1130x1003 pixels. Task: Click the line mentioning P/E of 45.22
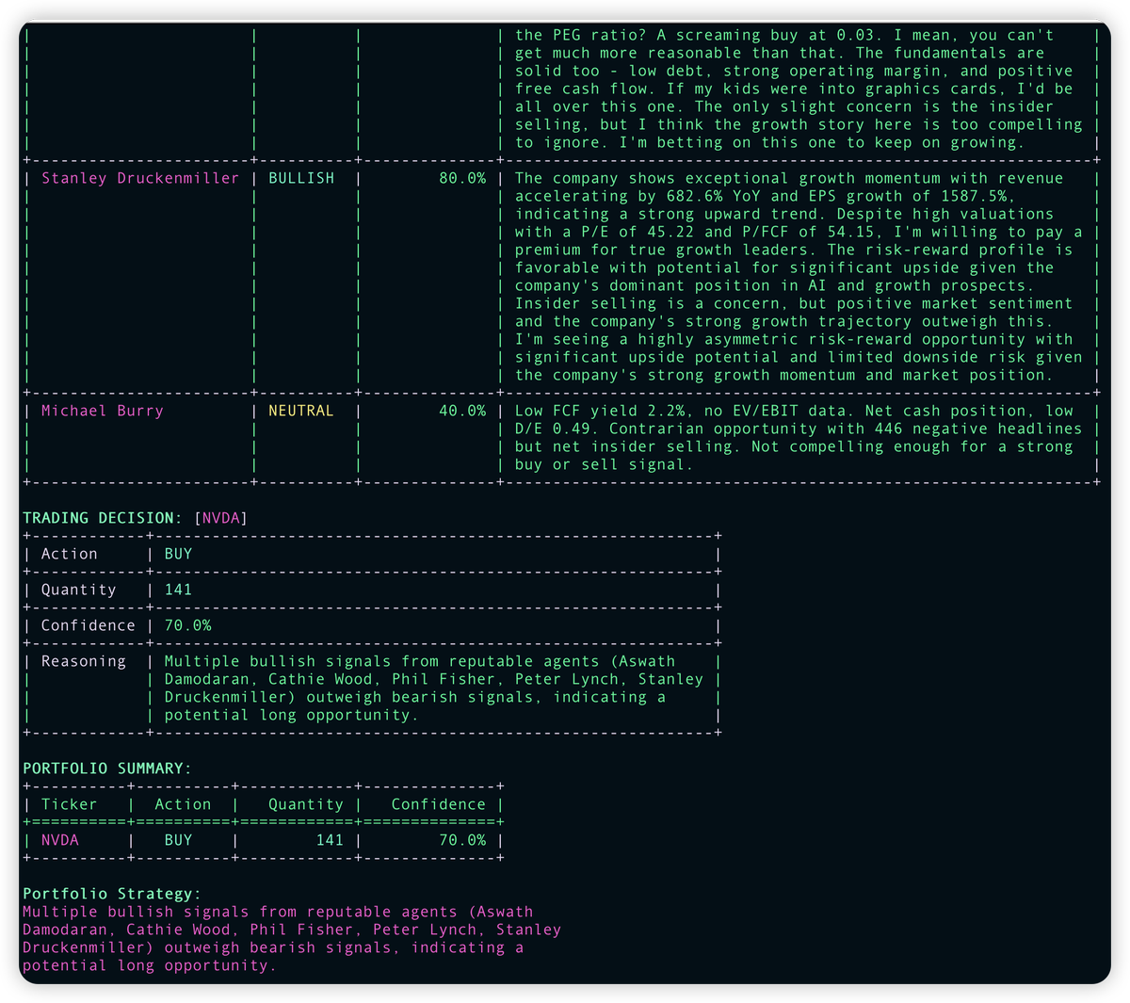[x=799, y=232]
